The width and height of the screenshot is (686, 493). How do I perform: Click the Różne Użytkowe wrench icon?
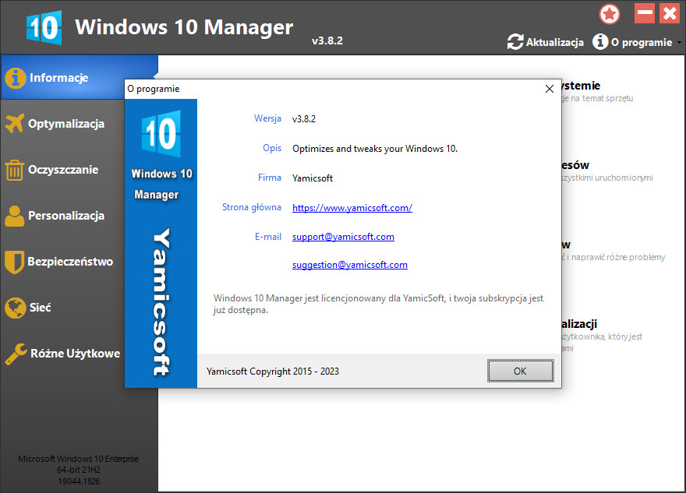(16, 354)
